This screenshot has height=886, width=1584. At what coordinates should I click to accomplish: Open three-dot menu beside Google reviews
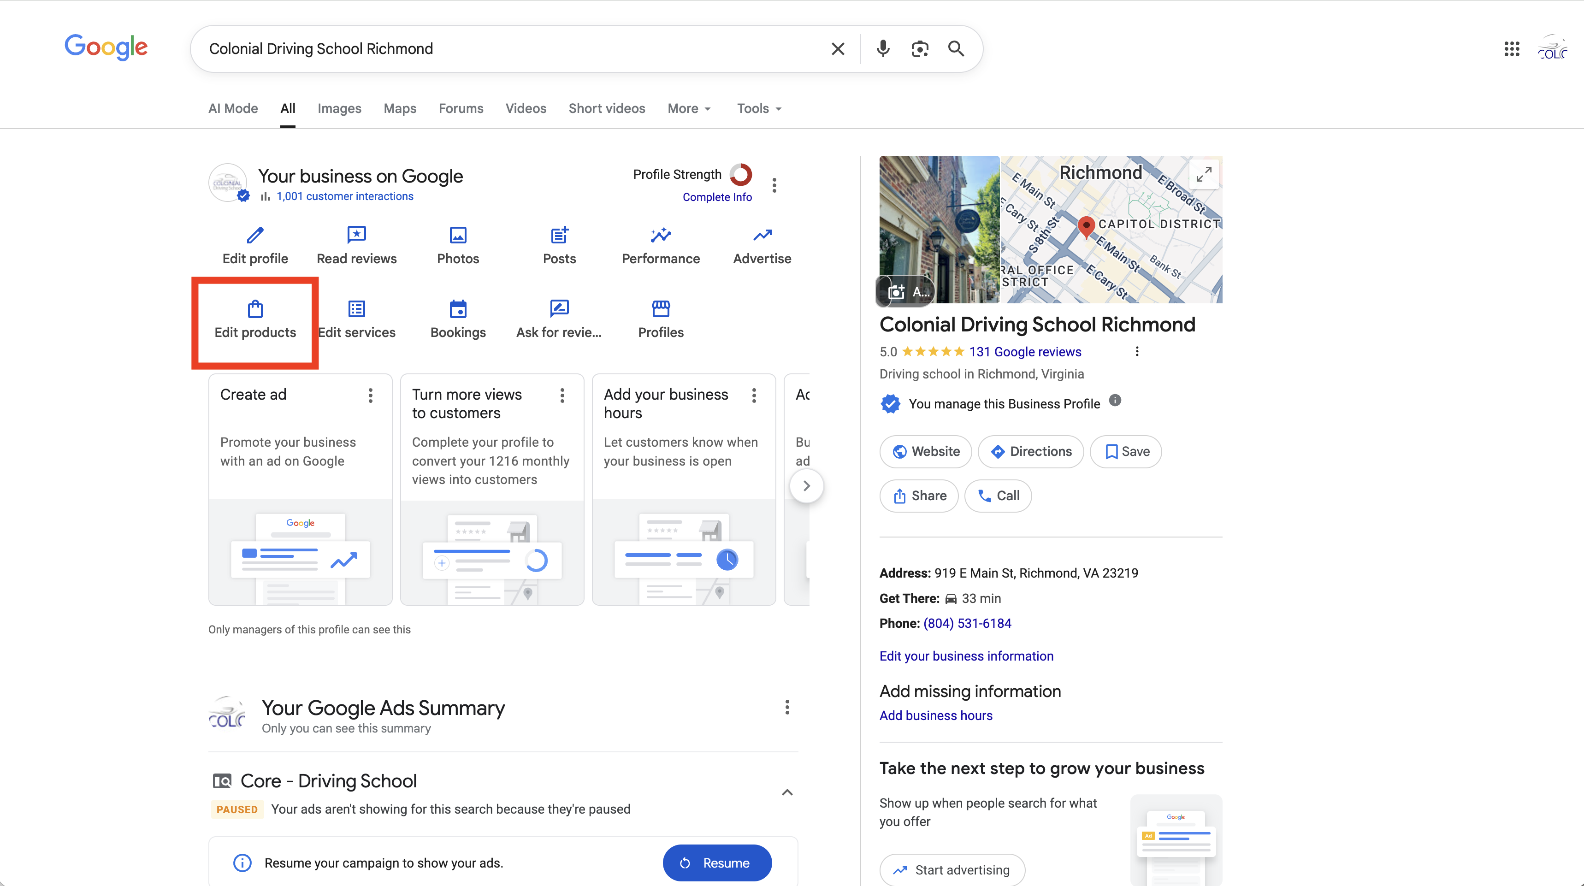pyautogui.click(x=1137, y=351)
